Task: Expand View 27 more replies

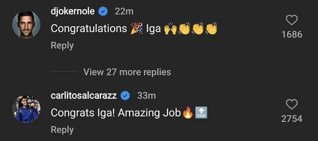Action: 127,72
